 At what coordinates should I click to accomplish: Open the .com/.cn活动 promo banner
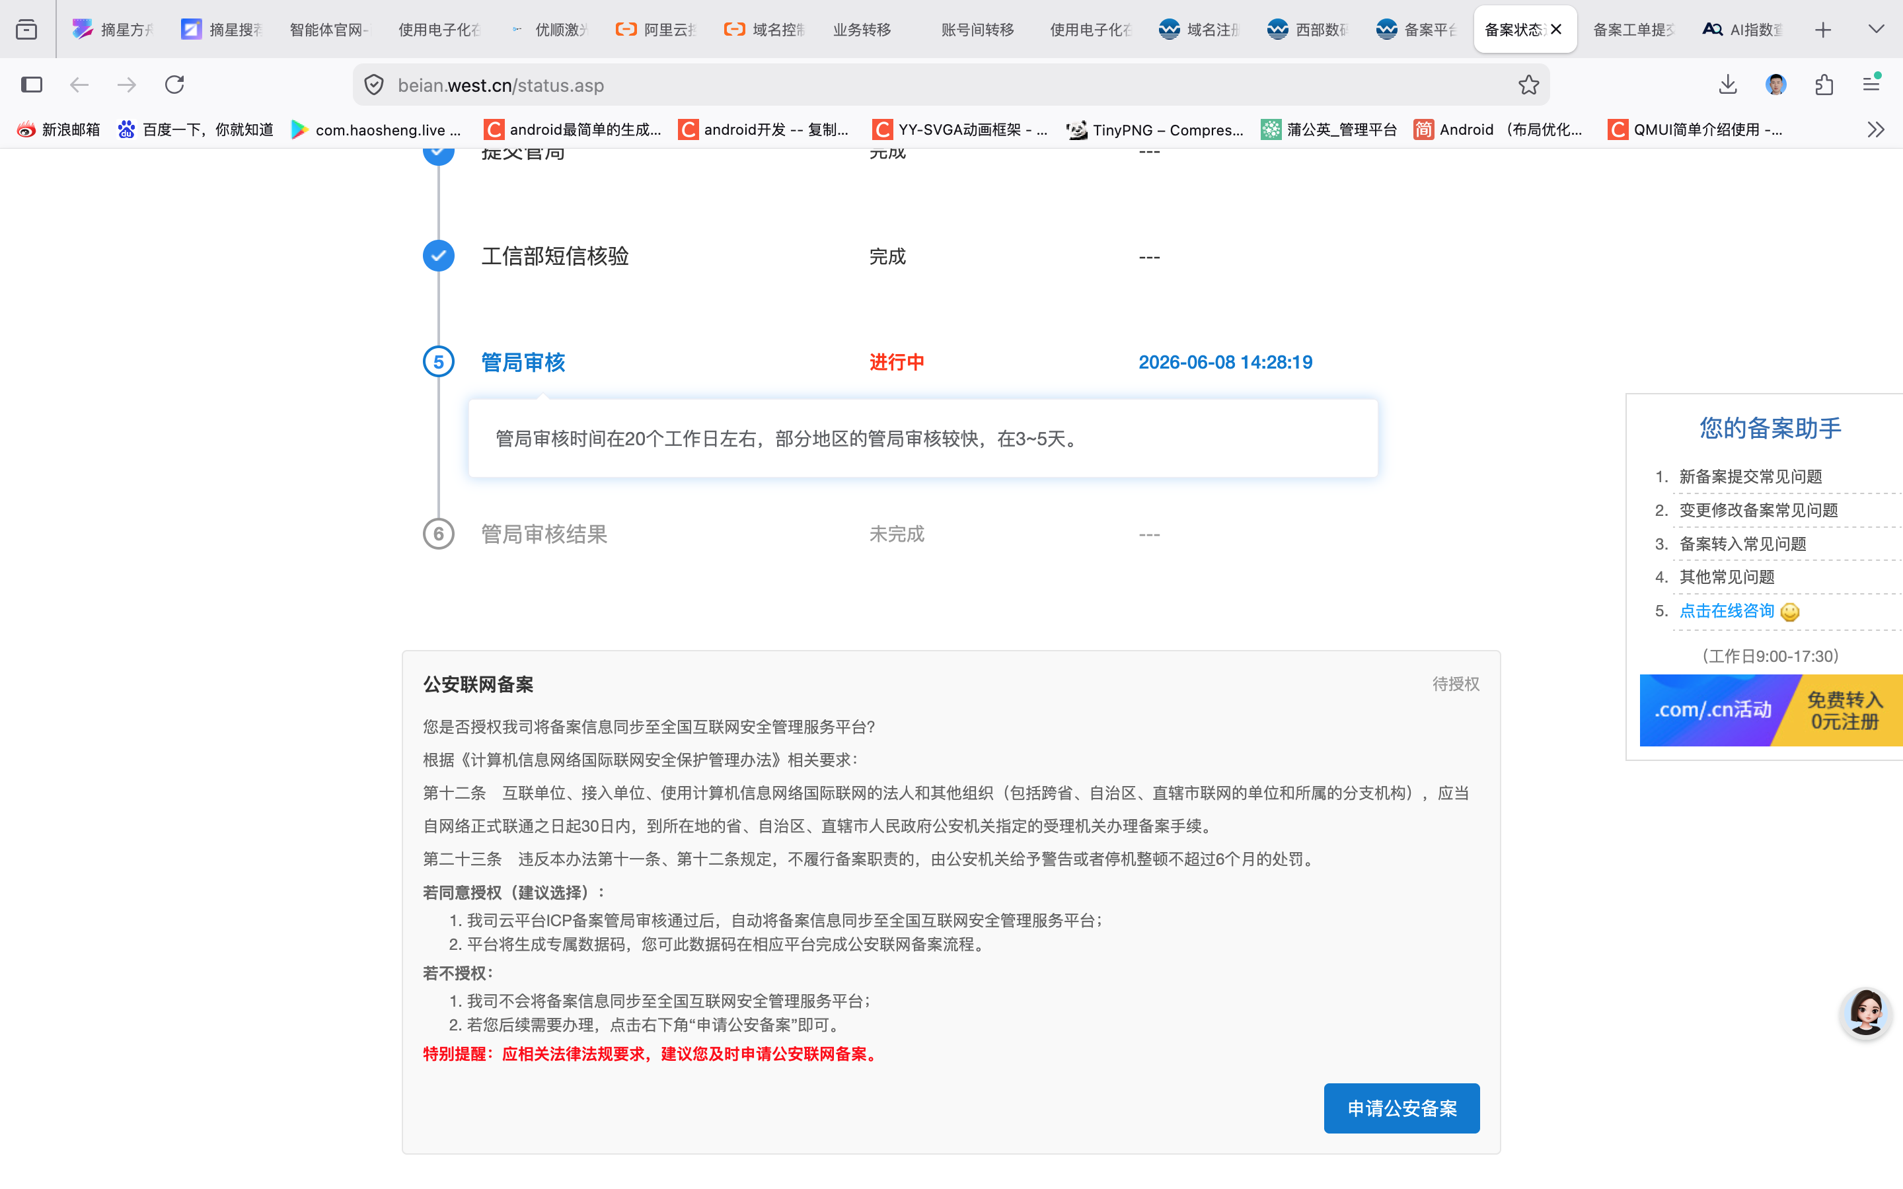[1771, 710]
